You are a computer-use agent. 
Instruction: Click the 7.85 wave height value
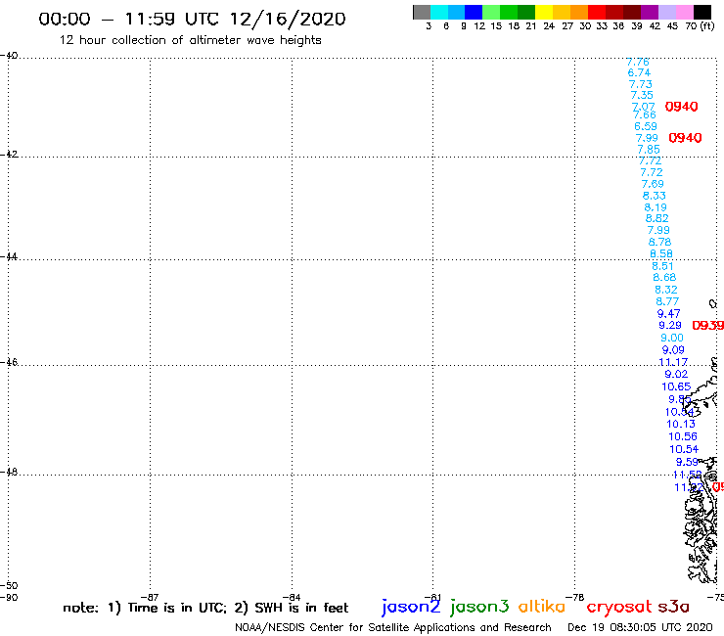click(x=649, y=150)
